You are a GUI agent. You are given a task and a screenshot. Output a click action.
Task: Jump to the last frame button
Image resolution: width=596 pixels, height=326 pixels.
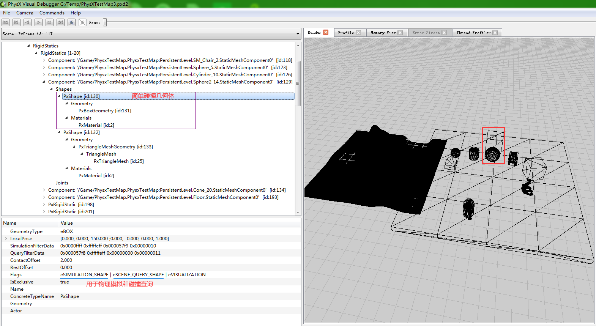60,23
